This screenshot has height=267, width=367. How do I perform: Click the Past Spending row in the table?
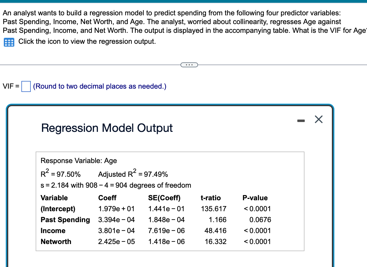65,220
